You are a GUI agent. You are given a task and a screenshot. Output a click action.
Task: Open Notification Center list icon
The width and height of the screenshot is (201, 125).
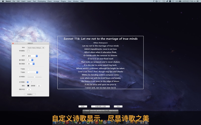tap(197, 1)
